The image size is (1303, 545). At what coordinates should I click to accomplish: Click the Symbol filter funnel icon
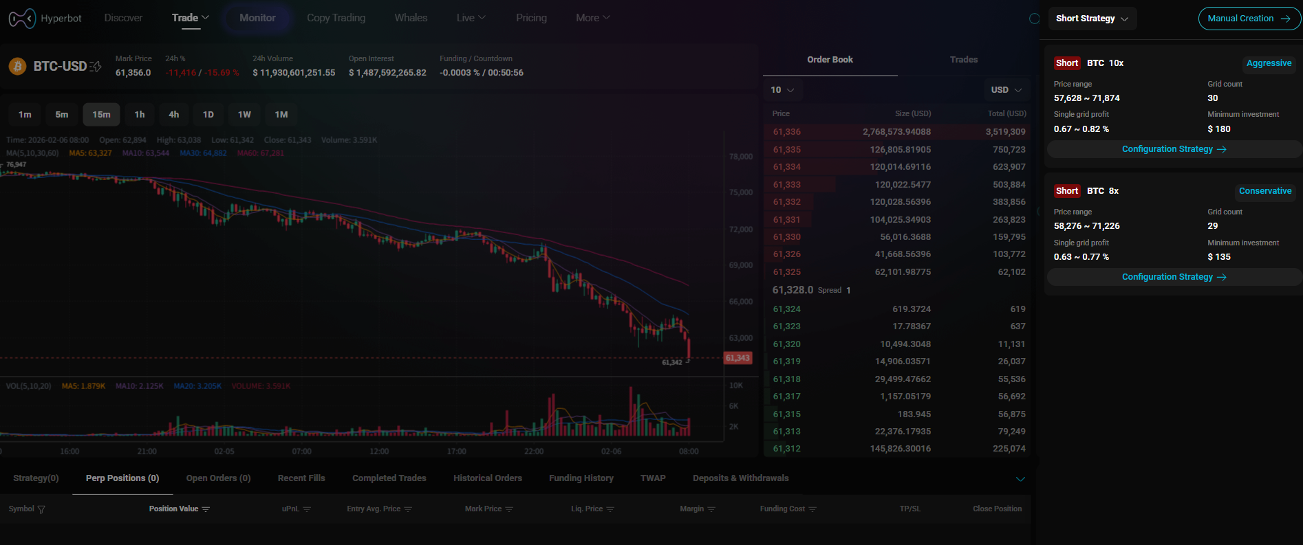[41, 509]
